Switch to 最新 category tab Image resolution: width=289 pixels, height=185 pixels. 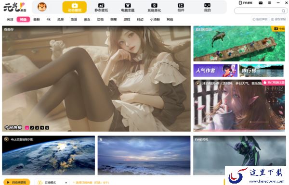[x=37, y=19]
